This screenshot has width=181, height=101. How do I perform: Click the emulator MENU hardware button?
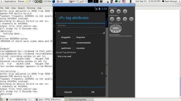118,19
